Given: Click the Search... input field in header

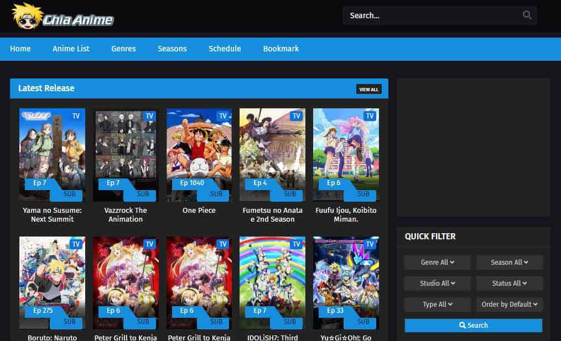Looking at the screenshot, I should (x=440, y=15).
